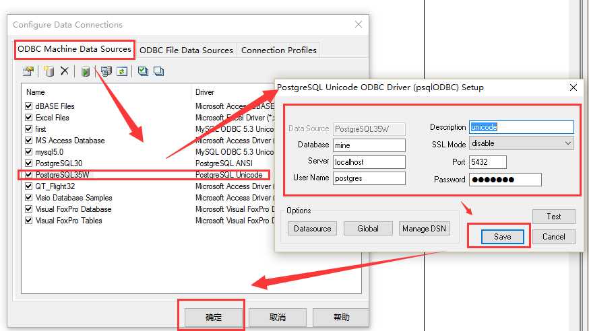Image resolution: width=589 pixels, height=331 pixels.
Task: Click the refresh list icon with green arrows
Action: click(x=122, y=71)
